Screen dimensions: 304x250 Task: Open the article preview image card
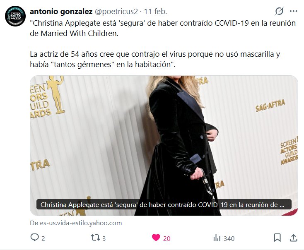point(164,146)
